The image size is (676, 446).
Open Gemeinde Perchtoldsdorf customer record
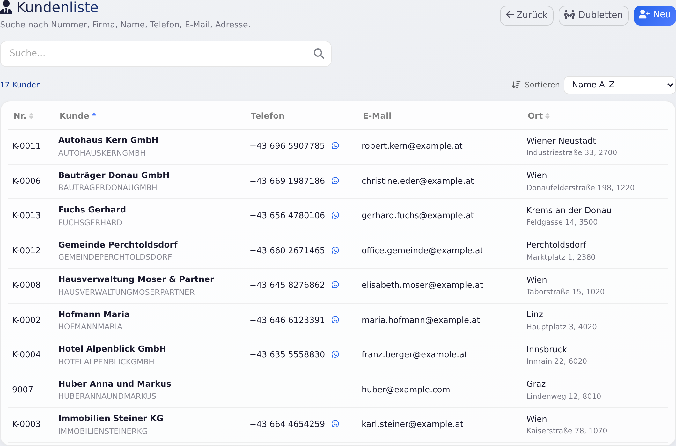(x=118, y=245)
